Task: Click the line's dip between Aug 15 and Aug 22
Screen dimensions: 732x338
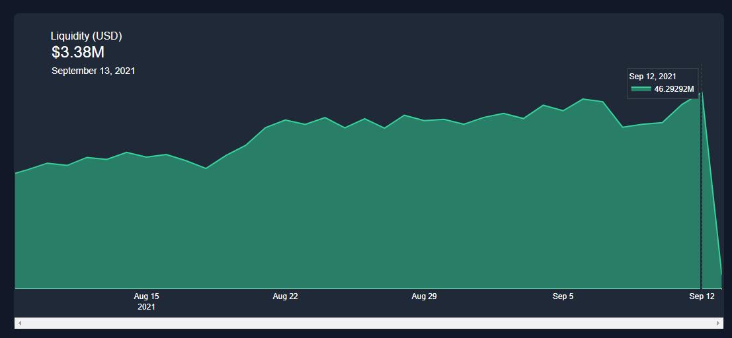Action: click(206, 168)
